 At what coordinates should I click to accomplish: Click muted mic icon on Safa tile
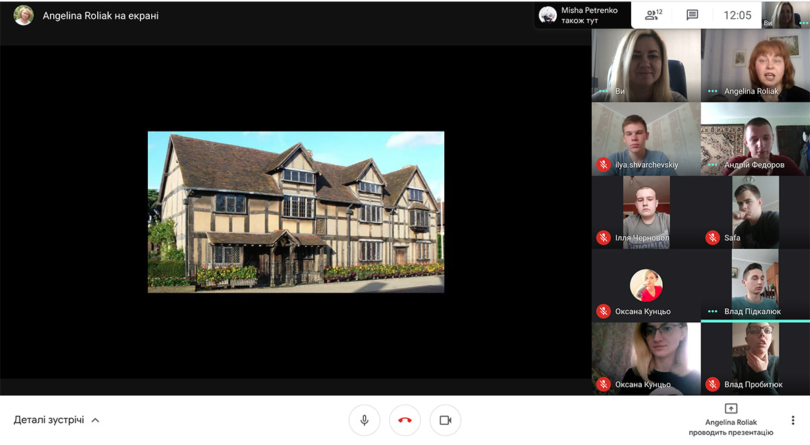(712, 237)
